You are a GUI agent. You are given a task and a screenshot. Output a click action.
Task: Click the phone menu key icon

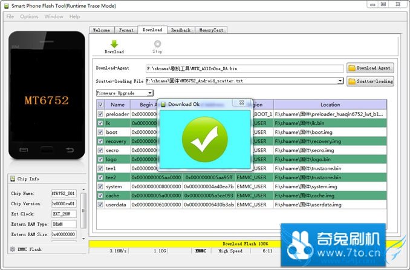24,150
